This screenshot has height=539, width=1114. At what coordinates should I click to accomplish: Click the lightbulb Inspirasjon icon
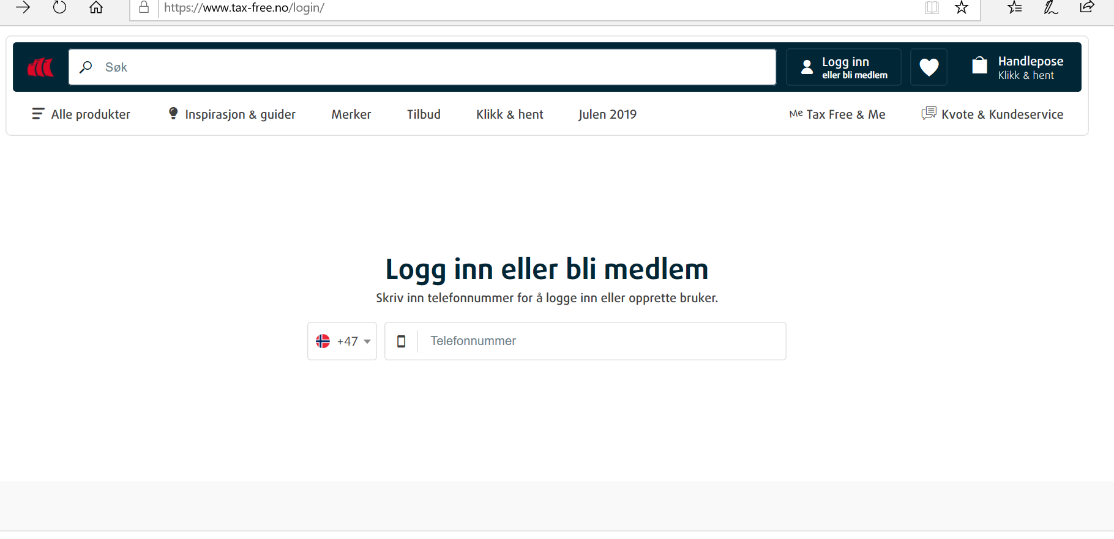coord(173,113)
